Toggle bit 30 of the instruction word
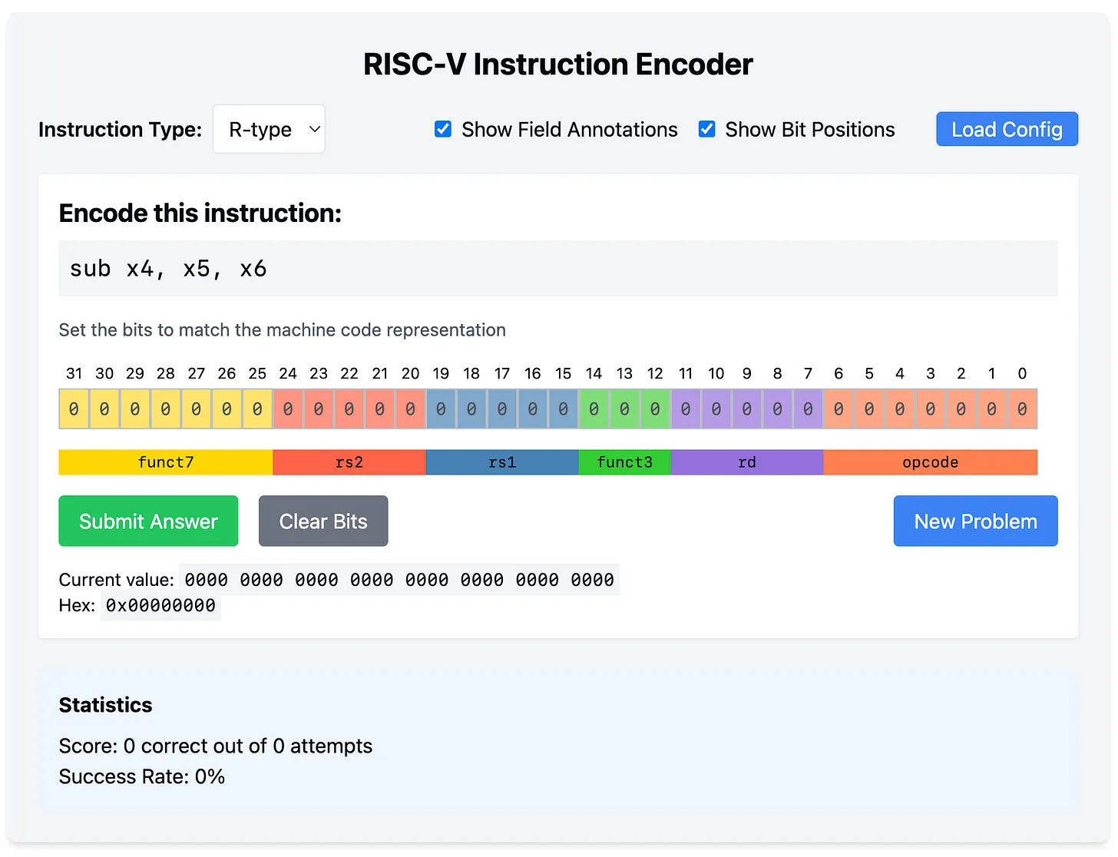The width and height of the screenshot is (1118, 857). click(104, 409)
